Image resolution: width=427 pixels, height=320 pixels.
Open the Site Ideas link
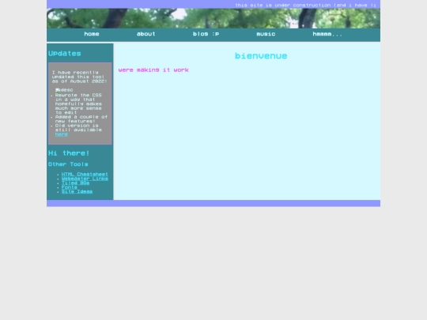[x=77, y=191]
